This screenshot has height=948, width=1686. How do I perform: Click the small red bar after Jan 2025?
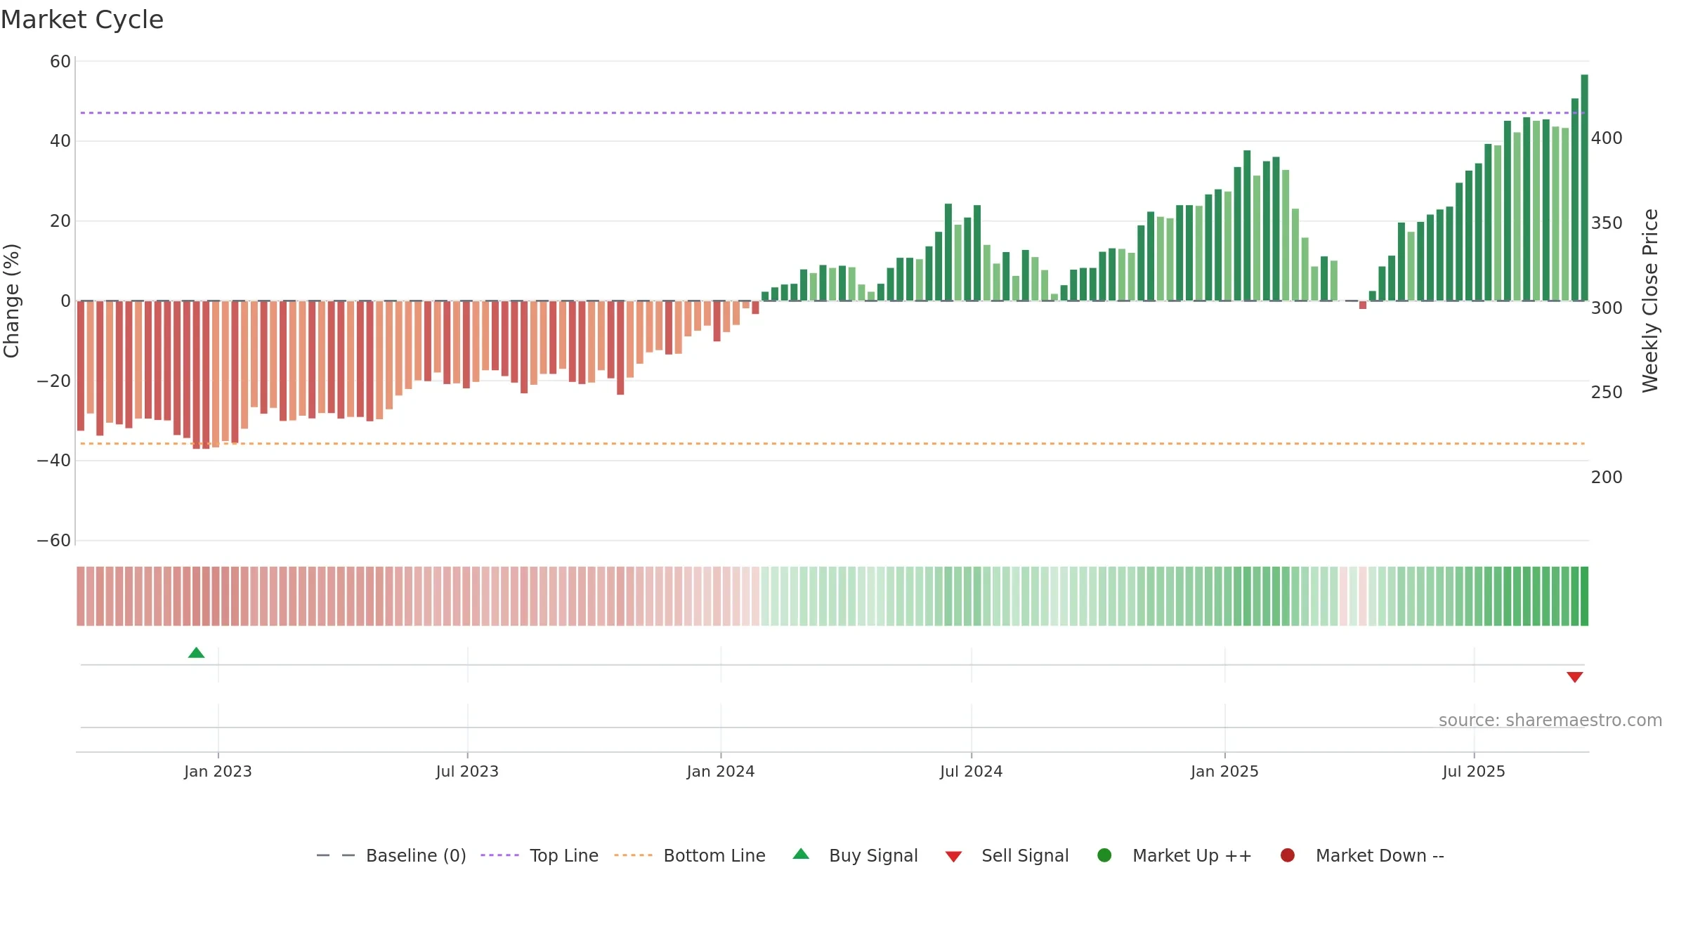tap(1363, 305)
